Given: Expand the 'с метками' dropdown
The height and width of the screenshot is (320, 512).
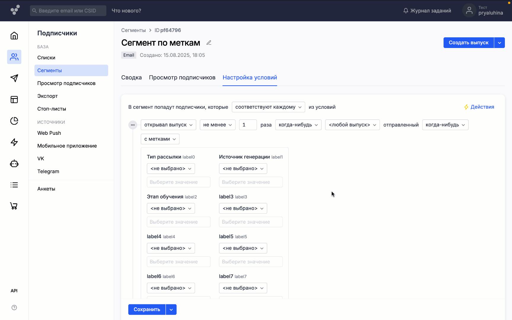Looking at the screenshot, I should pos(160,139).
